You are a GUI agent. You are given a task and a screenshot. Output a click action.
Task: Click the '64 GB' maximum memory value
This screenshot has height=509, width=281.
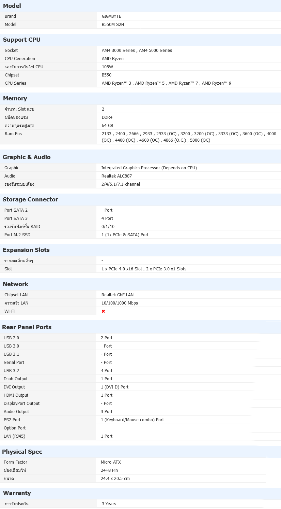tap(108, 126)
